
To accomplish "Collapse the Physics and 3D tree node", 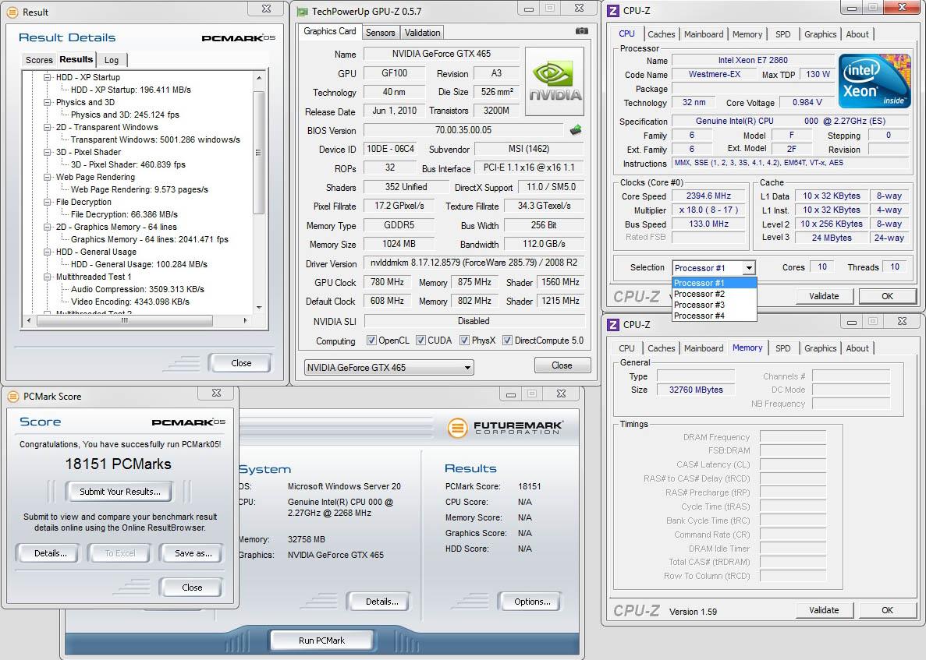I will pos(48,102).
